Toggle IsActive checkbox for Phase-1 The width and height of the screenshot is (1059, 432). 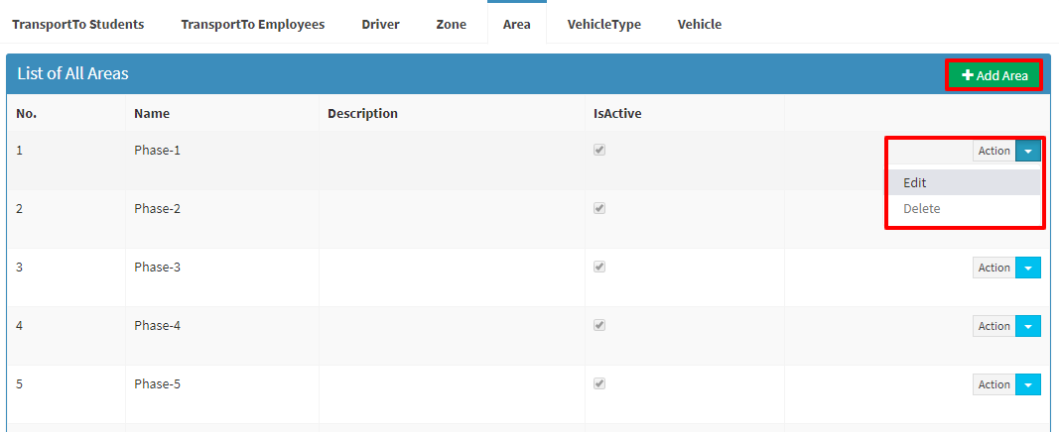(x=599, y=151)
